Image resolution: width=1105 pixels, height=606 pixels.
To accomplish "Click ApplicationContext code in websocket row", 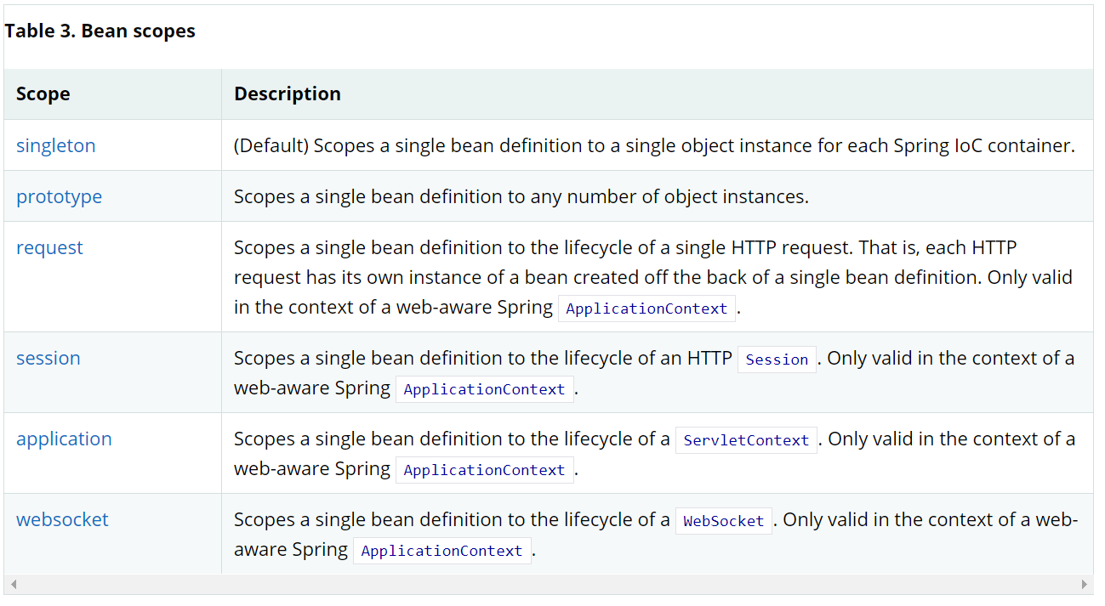I will [x=441, y=551].
